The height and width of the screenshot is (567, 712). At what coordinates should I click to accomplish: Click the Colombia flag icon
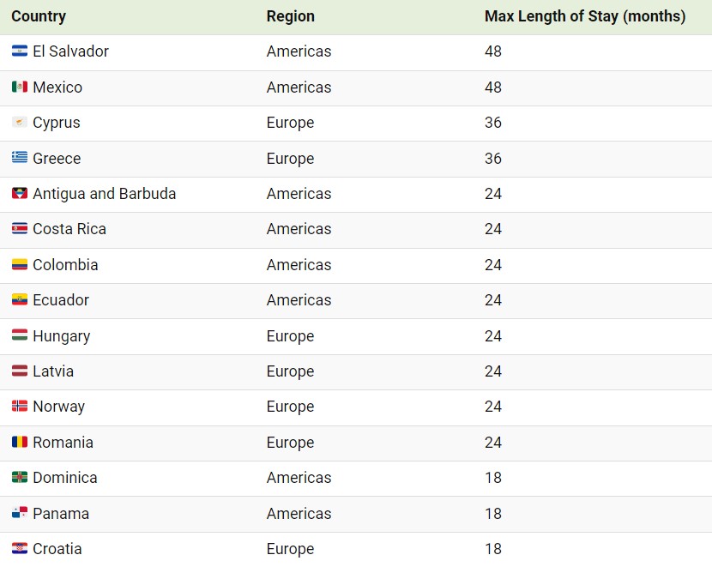click(20, 264)
